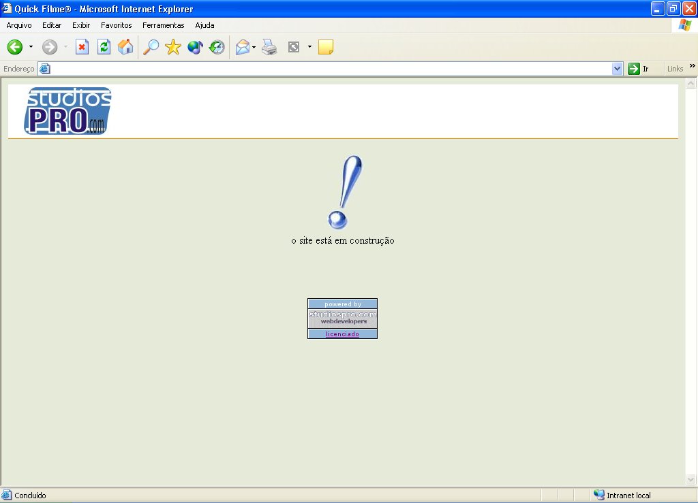The height and width of the screenshot is (503, 698).
Task: Show browsing History panel
Action: click(217, 47)
